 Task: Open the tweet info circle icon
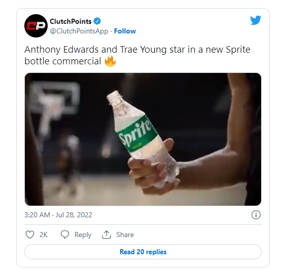[x=256, y=215]
